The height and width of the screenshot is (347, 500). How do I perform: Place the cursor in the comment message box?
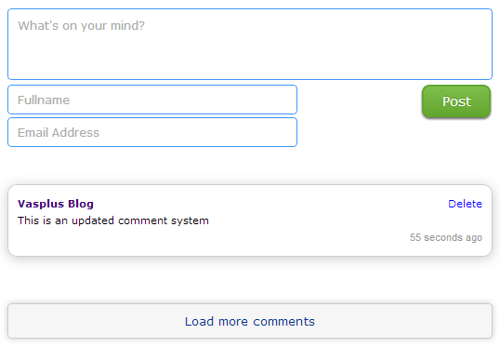click(x=250, y=44)
